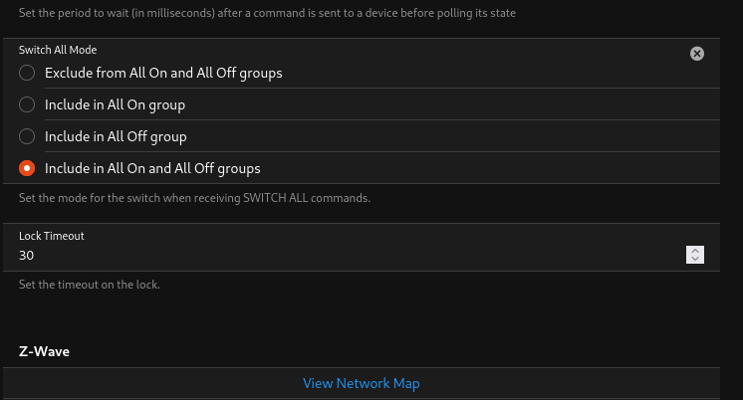Viewport: 743px width, 400px height.
Task: Choose the Include in All On group radio
Action: tap(27, 104)
